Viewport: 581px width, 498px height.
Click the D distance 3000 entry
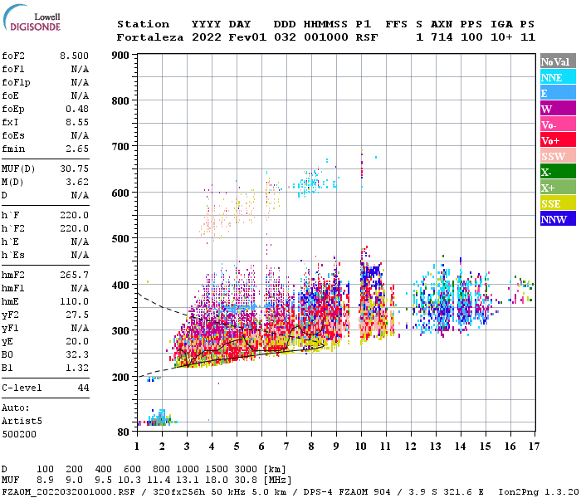click(246, 469)
